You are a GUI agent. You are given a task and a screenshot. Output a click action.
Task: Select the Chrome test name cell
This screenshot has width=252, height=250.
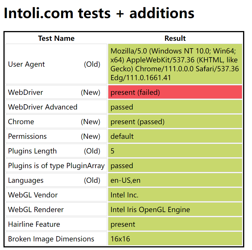click(x=56, y=122)
